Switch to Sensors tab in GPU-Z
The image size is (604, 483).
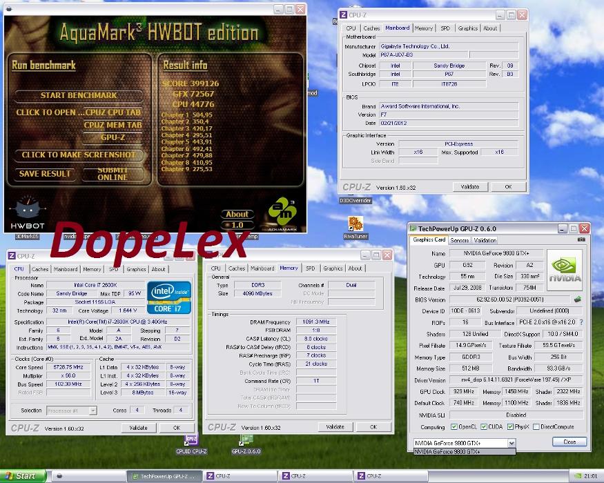point(460,240)
